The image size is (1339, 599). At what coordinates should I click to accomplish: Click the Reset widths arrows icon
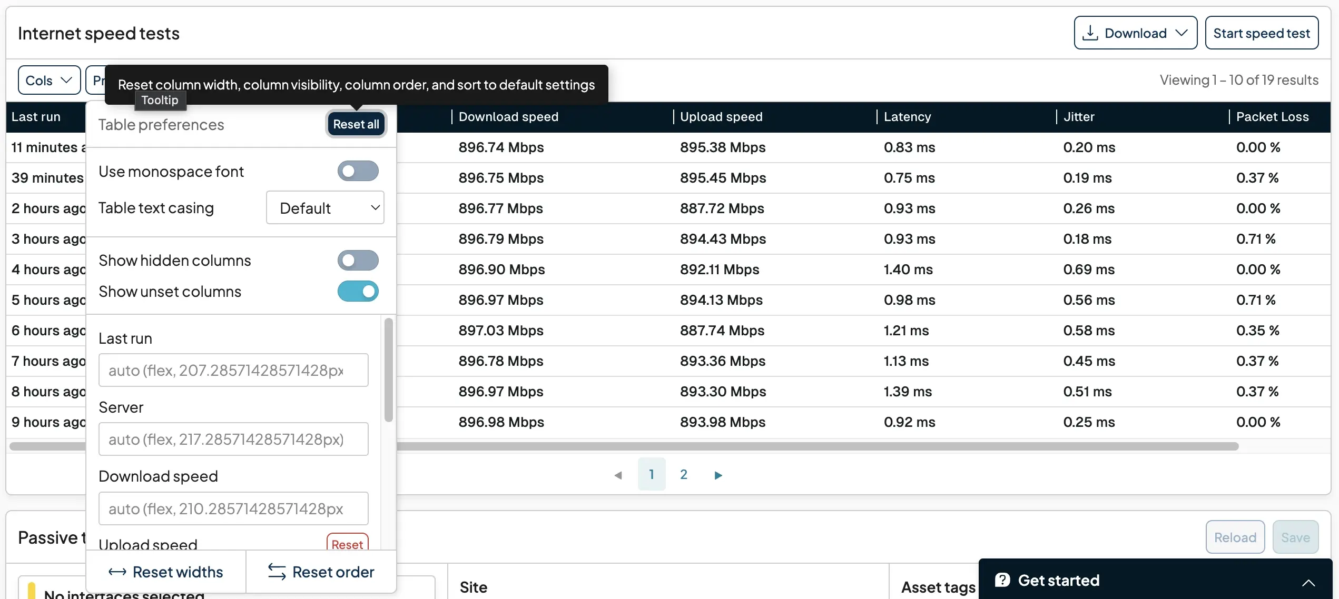(x=117, y=572)
